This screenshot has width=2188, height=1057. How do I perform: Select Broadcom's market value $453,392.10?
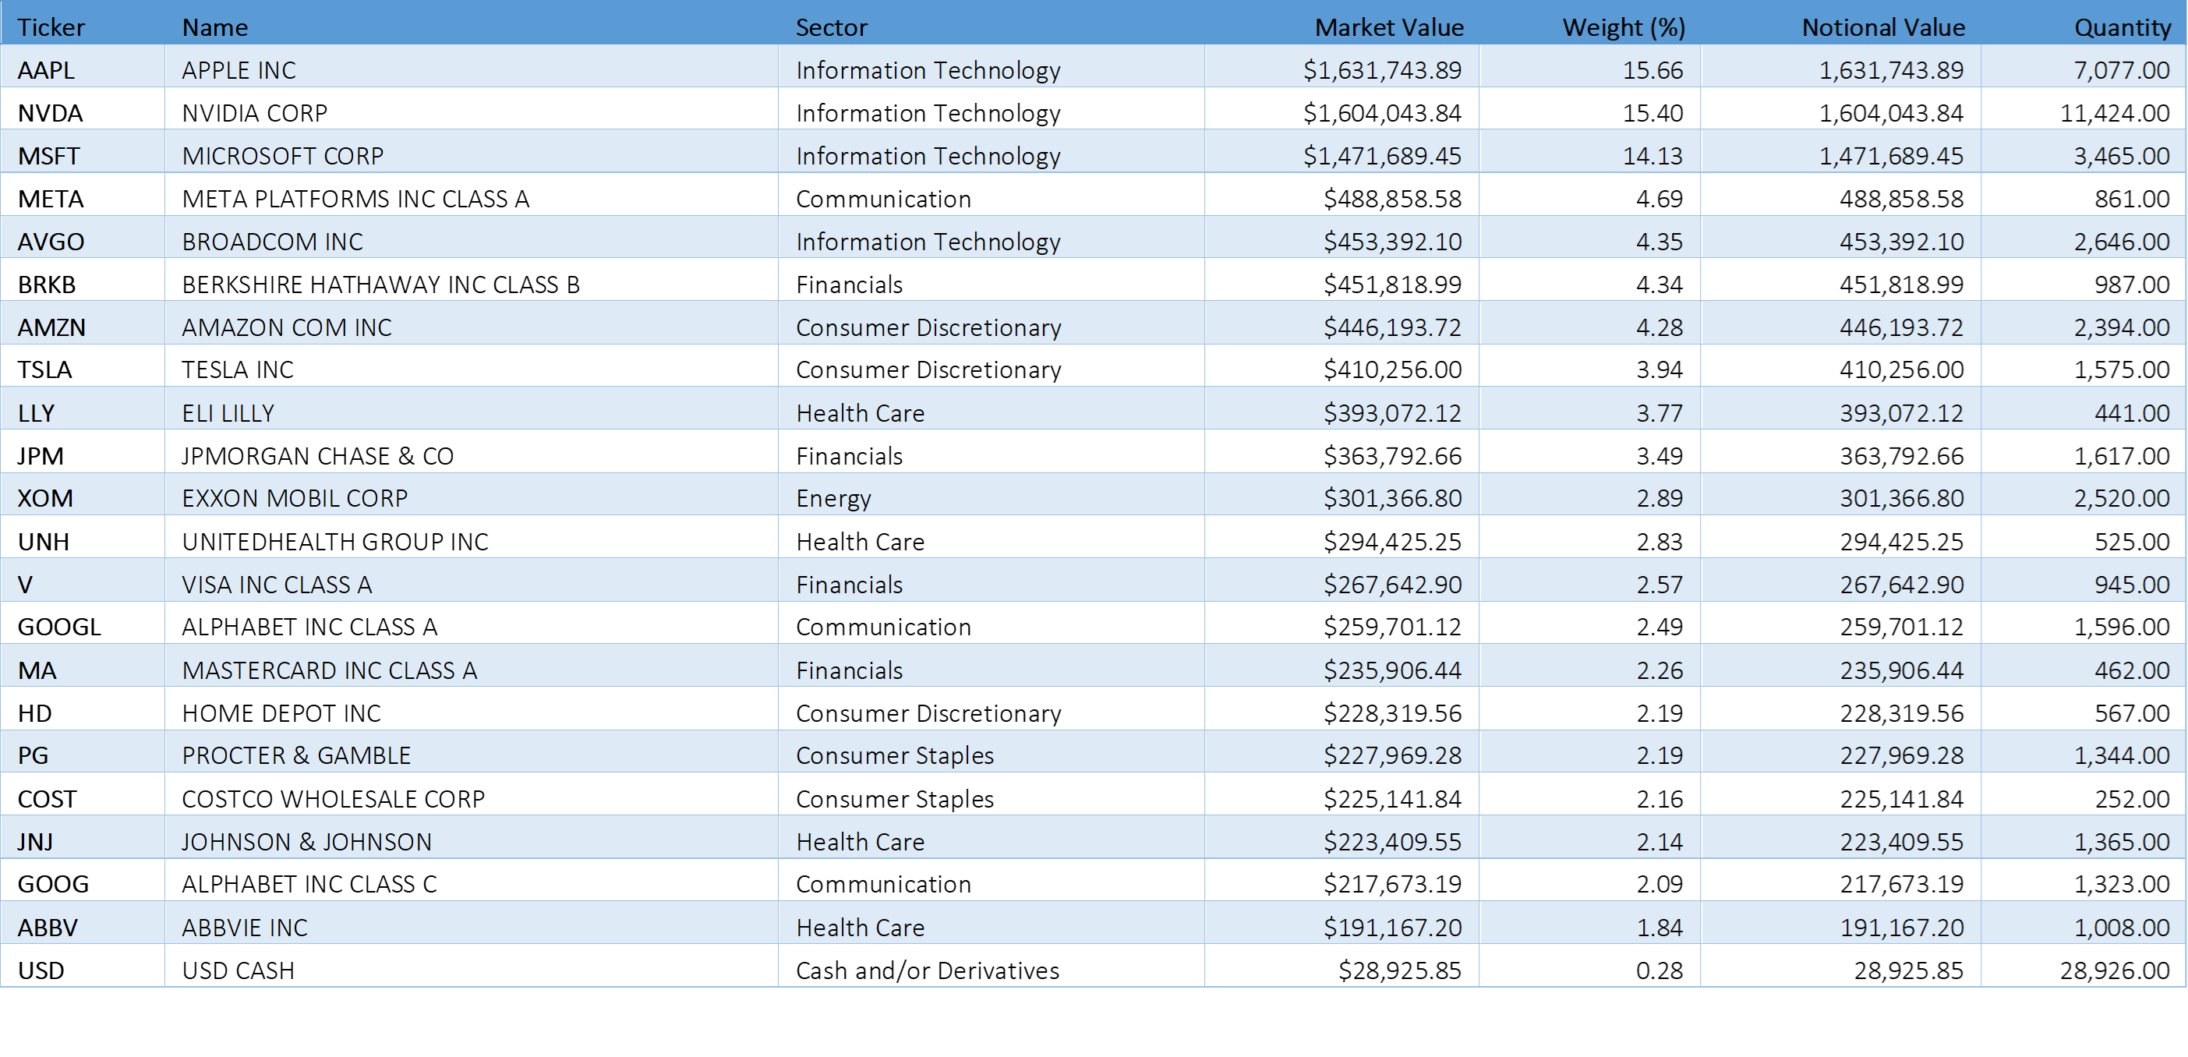click(x=1392, y=242)
